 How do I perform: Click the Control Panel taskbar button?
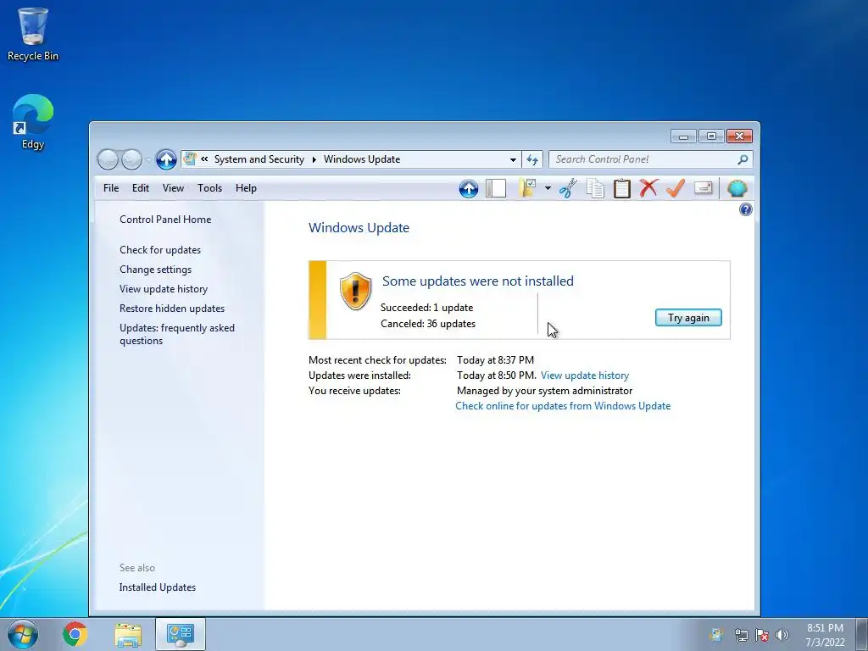tap(181, 634)
